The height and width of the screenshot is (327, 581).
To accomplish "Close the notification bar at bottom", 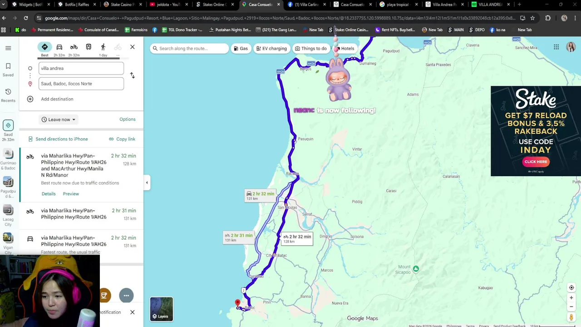I will pos(132,312).
